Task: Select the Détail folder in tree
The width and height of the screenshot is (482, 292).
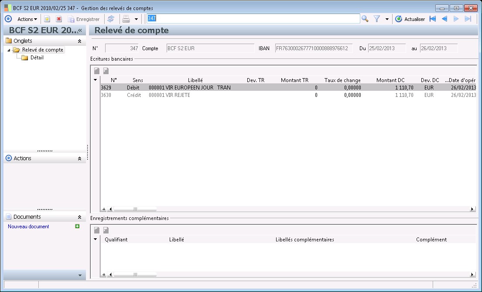Action: click(37, 58)
